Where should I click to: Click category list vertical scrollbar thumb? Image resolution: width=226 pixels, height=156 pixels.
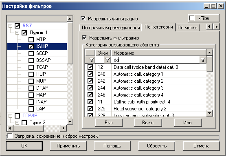pyautogui.click(x=210, y=64)
